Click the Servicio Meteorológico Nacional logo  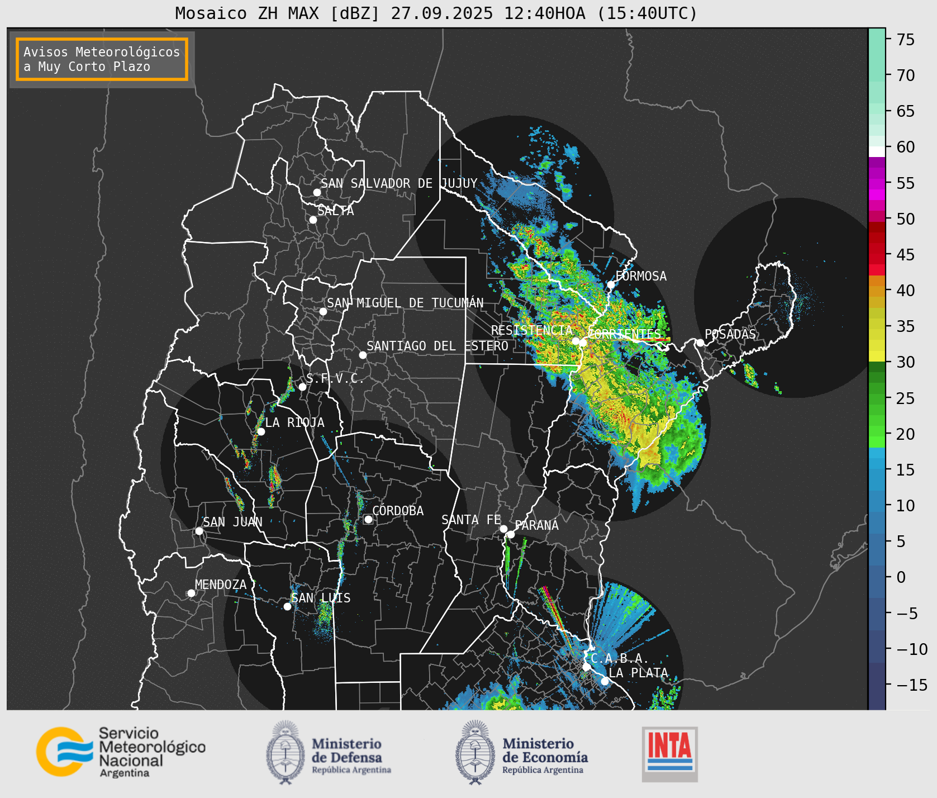pyautogui.click(x=121, y=752)
